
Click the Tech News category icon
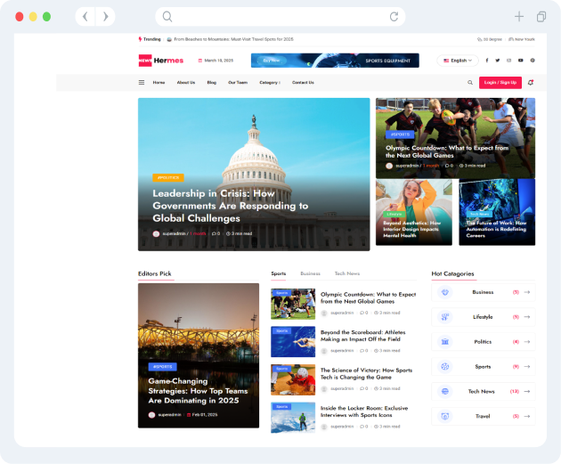pyautogui.click(x=444, y=391)
